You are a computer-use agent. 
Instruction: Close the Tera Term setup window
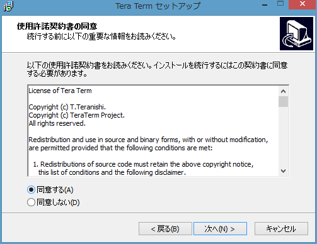[x=303, y=4]
